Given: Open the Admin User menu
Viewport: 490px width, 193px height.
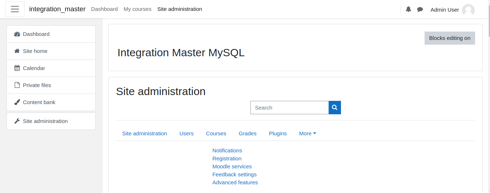Looking at the screenshot, I should pos(452,10).
